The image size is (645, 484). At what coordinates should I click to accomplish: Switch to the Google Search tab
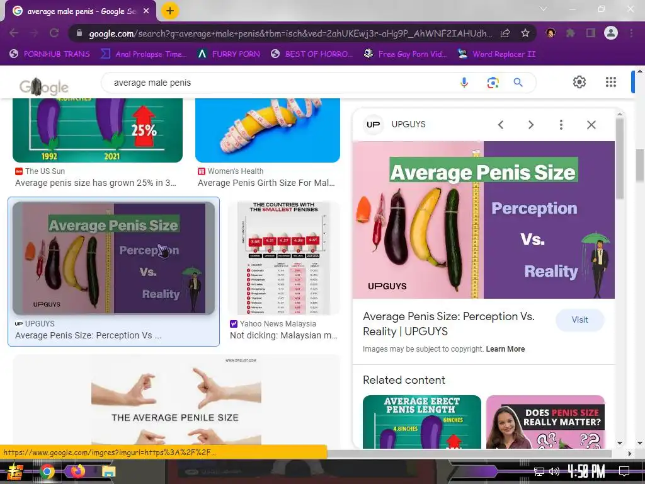click(80, 11)
